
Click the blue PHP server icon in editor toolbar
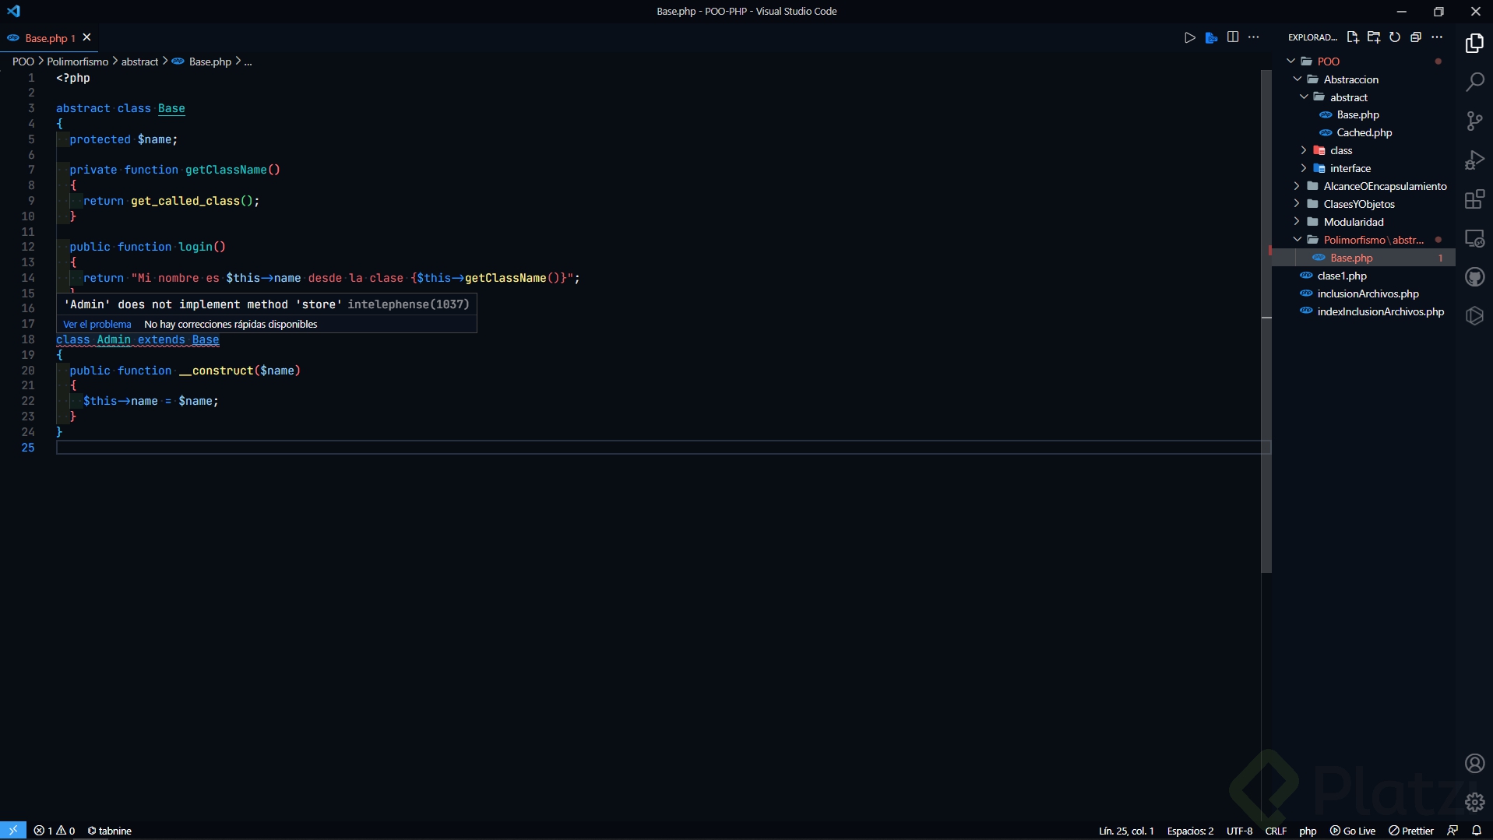click(x=1211, y=37)
